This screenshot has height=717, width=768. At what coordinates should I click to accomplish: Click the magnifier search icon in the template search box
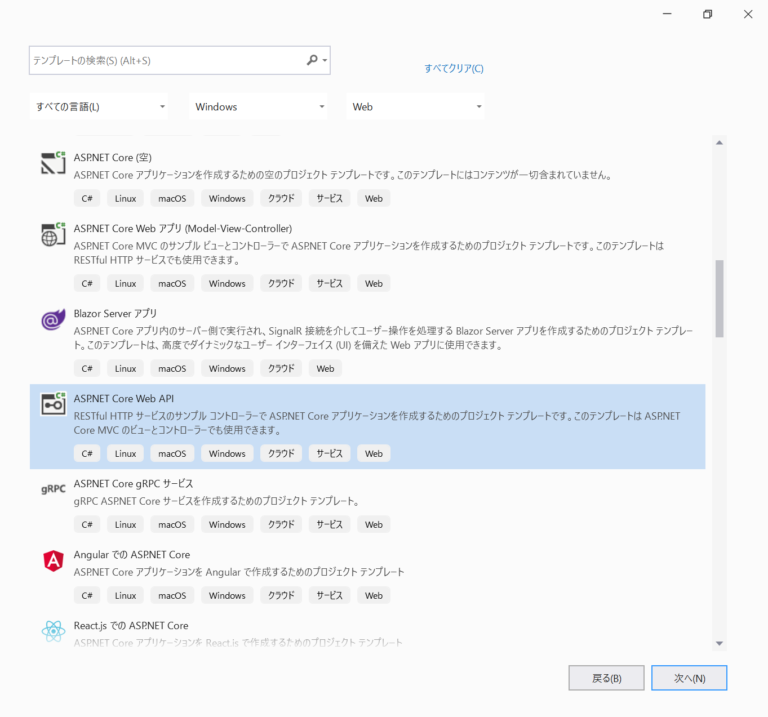point(312,60)
